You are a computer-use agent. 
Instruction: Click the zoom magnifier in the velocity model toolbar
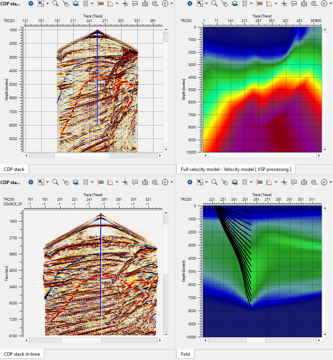(x=214, y=4)
